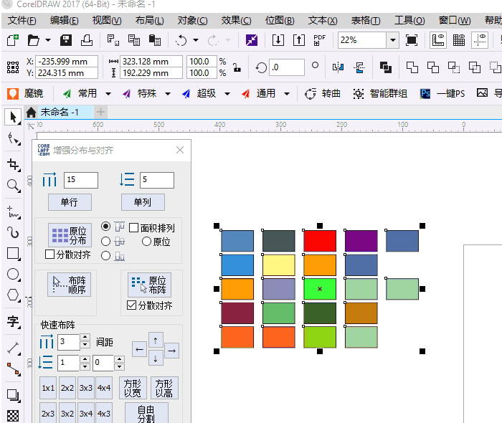Expand 特殊 dropdown arrow

click(x=168, y=94)
